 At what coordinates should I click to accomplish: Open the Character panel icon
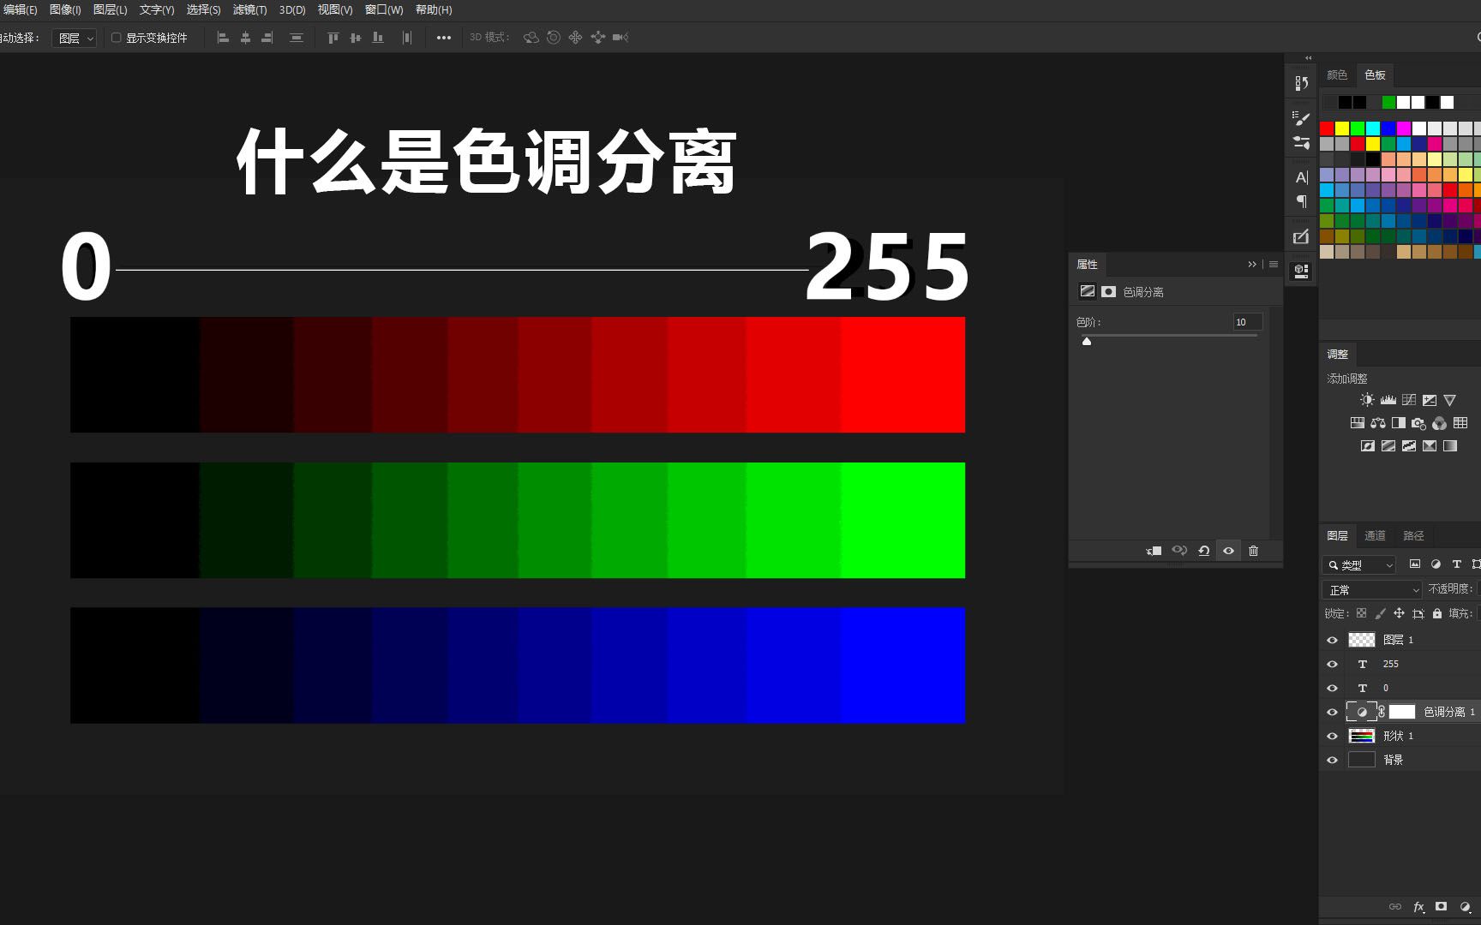click(1301, 177)
